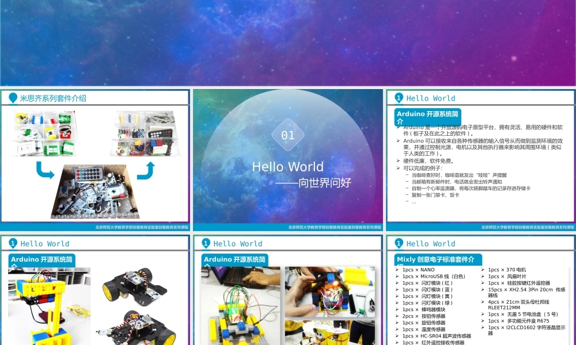Click the number 1 badge on the Mixly kit slide
This screenshot has height=345, width=576.
tap(399, 243)
